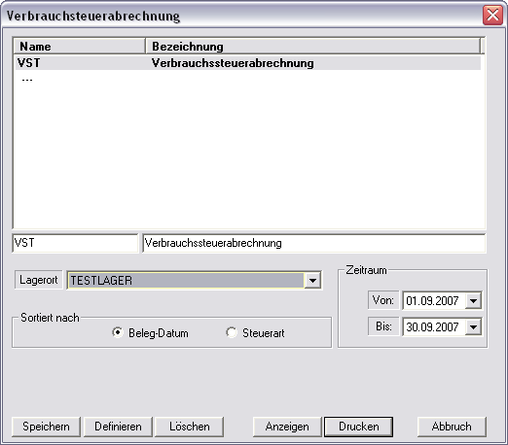Click the Speichern button
Screen dimensions: 508x445
pos(46,427)
